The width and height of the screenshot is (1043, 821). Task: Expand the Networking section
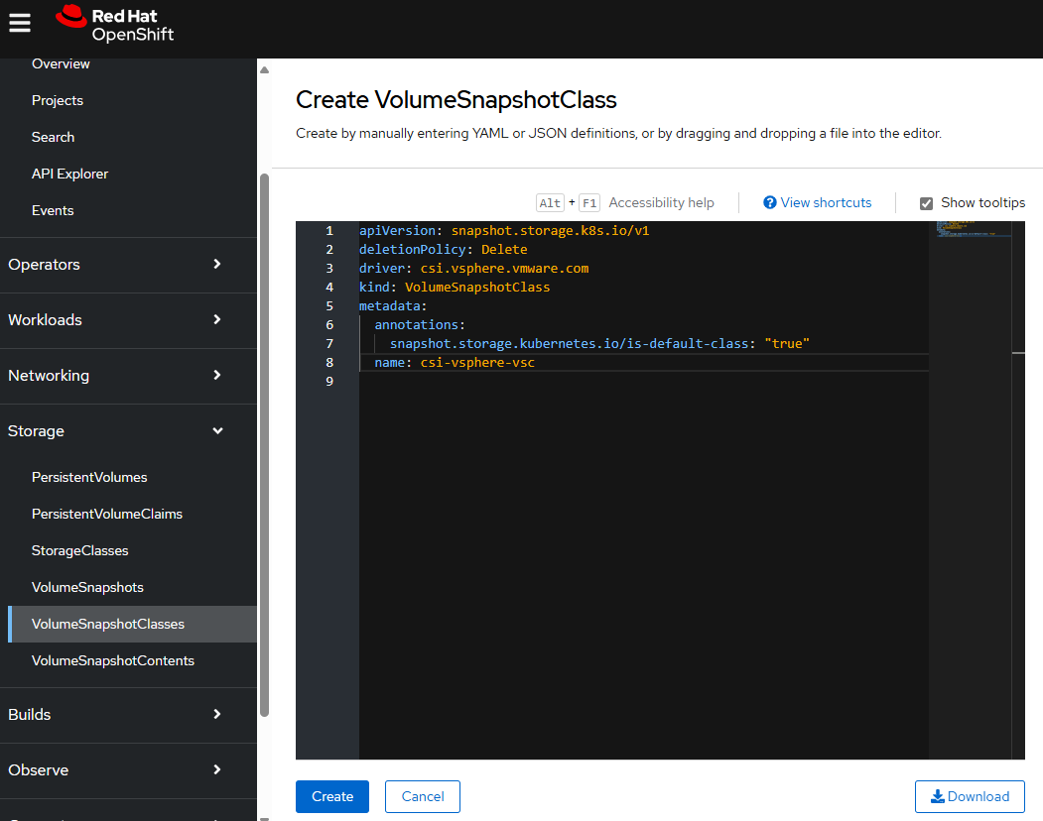(128, 376)
